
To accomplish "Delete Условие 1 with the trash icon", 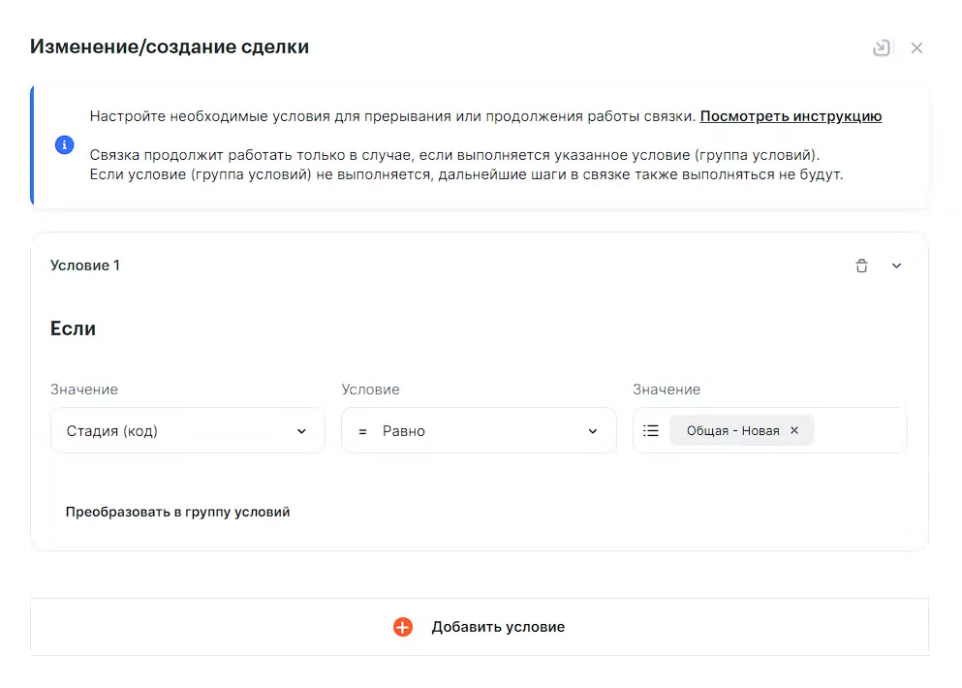I will [x=861, y=266].
